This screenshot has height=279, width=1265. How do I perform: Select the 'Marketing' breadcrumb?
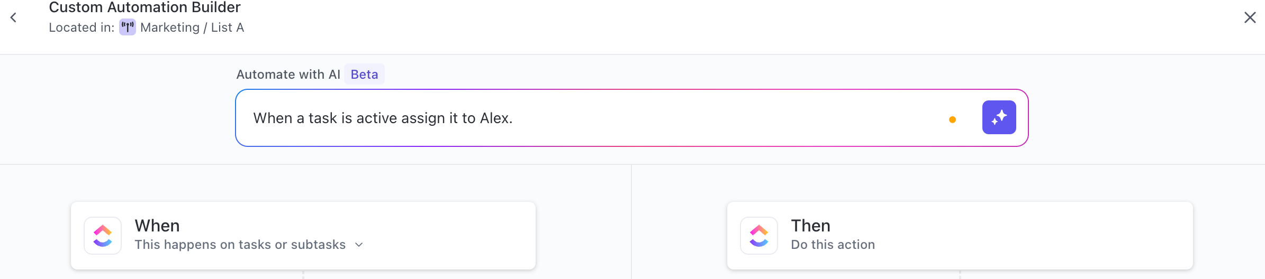[170, 27]
